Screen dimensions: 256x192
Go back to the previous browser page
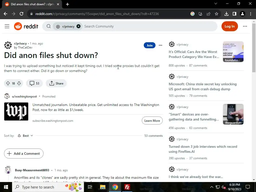click(5, 14)
